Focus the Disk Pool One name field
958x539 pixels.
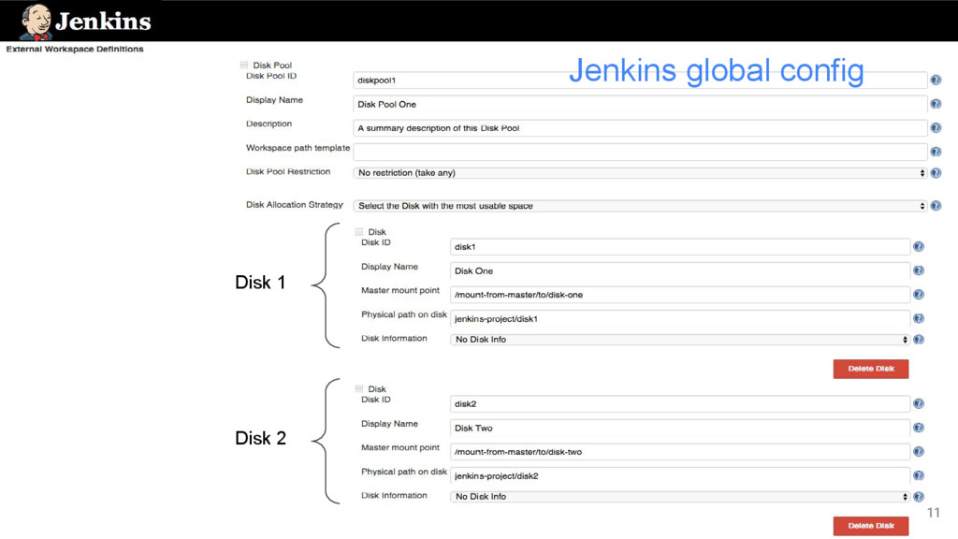pyautogui.click(x=640, y=104)
